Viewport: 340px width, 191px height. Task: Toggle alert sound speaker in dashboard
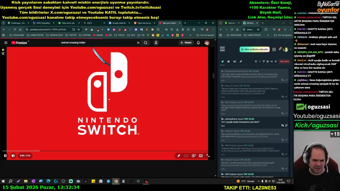pos(271,62)
